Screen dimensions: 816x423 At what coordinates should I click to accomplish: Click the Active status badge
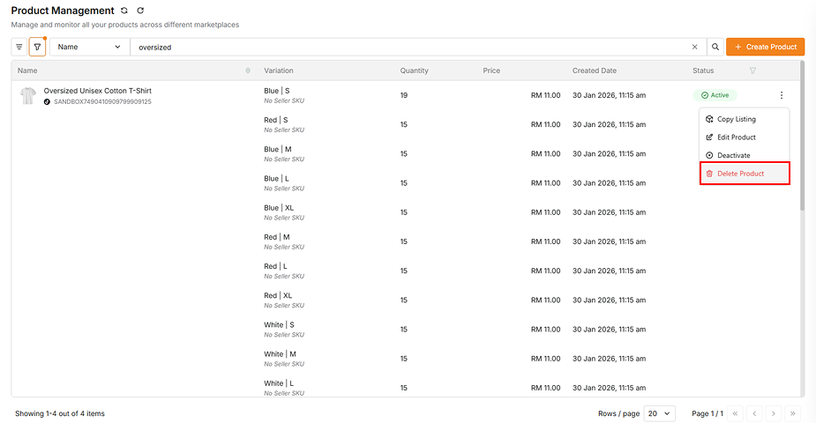[715, 95]
